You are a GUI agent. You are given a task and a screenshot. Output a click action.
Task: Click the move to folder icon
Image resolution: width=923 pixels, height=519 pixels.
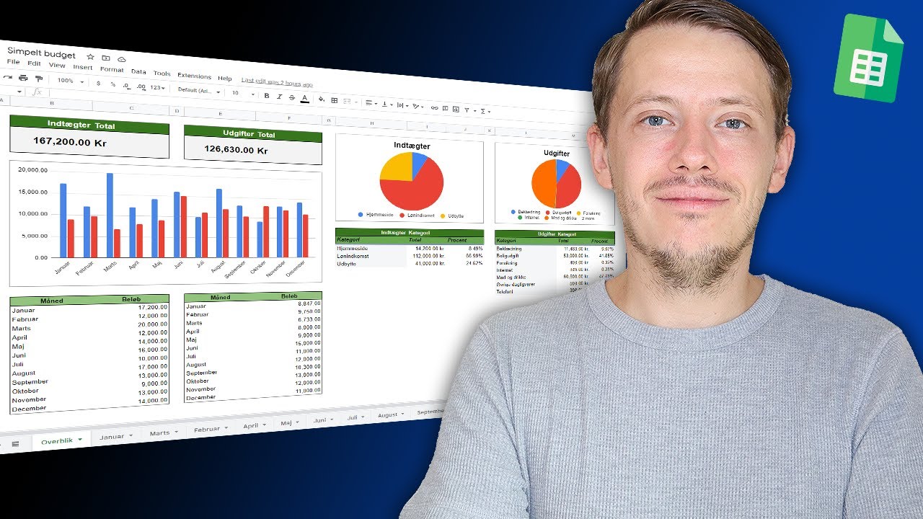point(105,58)
